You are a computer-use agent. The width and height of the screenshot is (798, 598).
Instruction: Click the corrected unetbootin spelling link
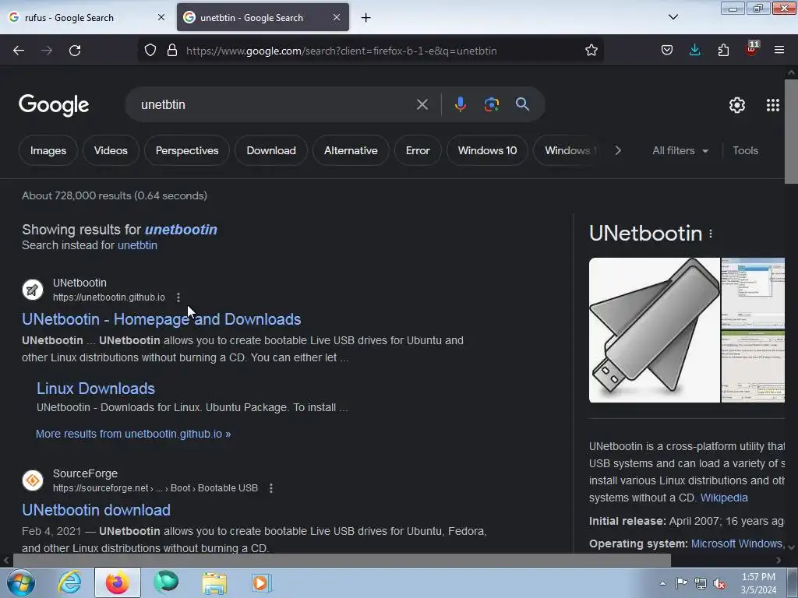[x=181, y=230]
